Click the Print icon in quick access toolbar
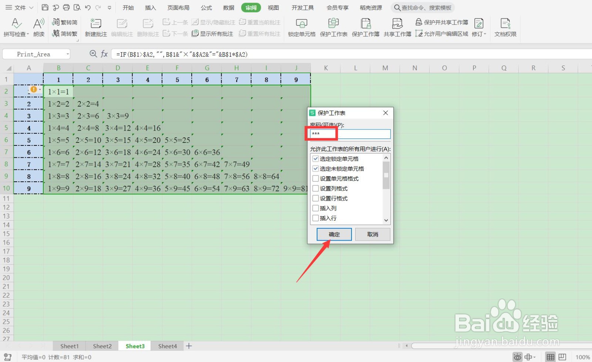The height and width of the screenshot is (362, 592). (66, 7)
